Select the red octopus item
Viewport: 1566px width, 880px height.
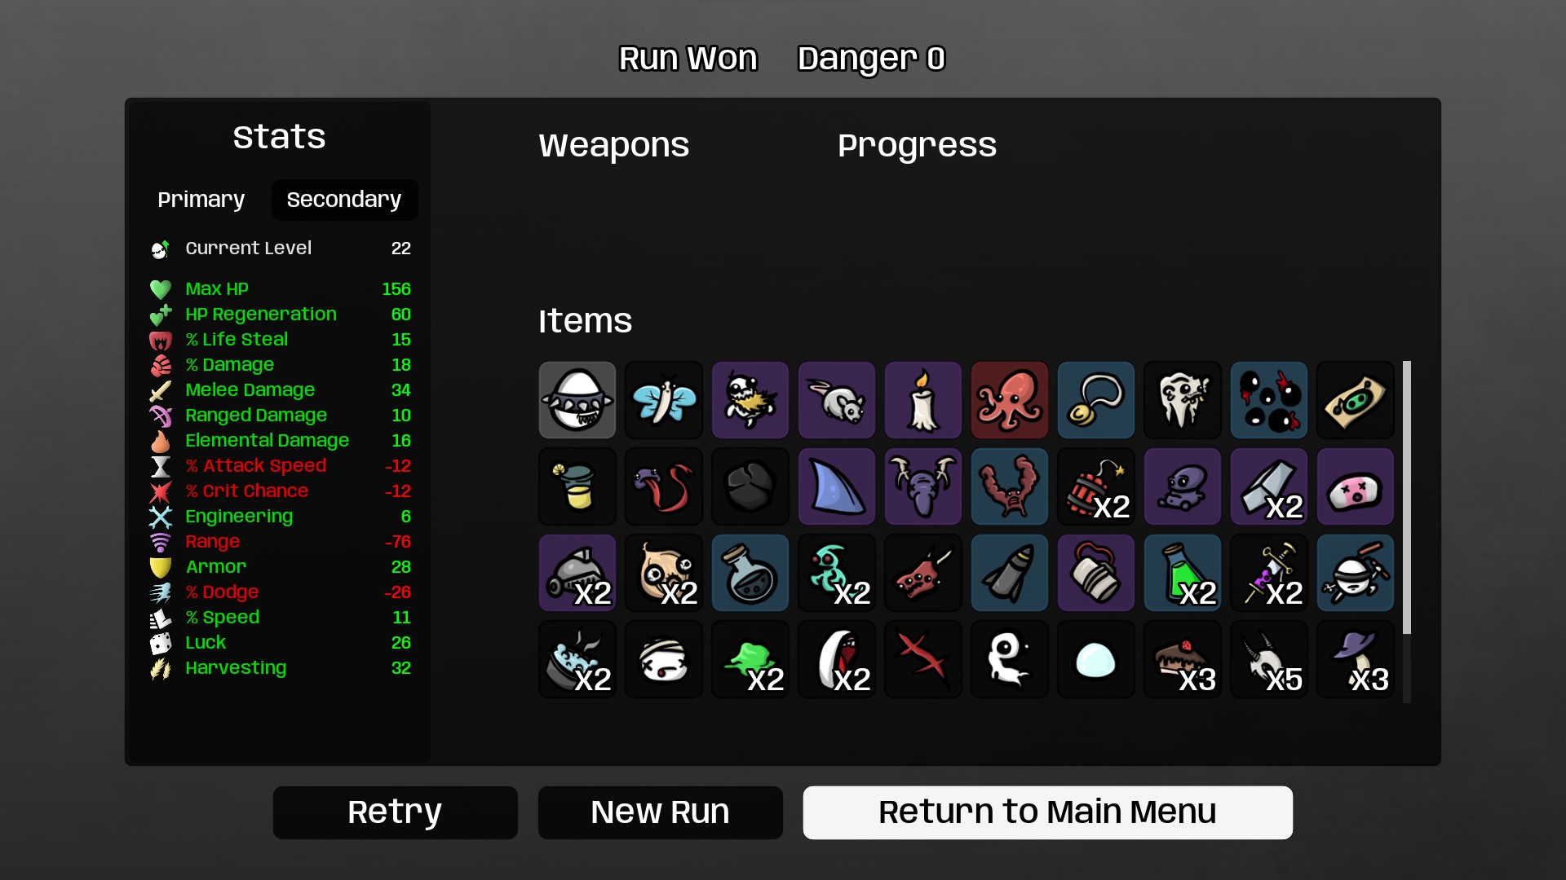1010,400
